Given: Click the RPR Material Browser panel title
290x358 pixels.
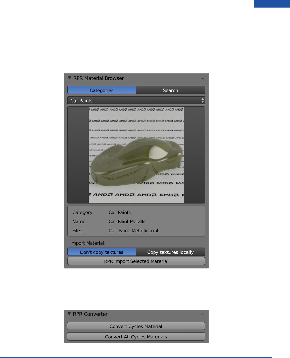Looking at the screenshot, I should (99, 78).
